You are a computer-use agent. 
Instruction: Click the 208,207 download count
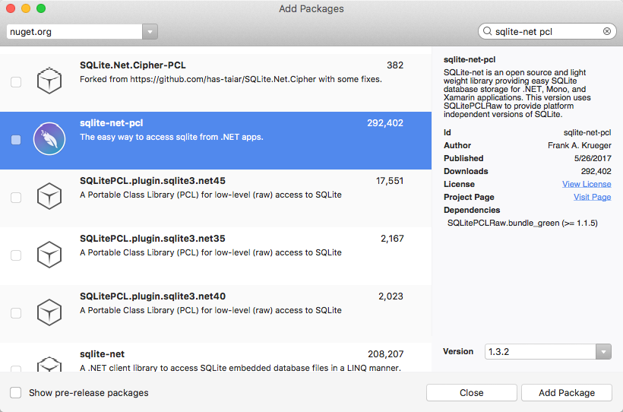click(x=385, y=354)
